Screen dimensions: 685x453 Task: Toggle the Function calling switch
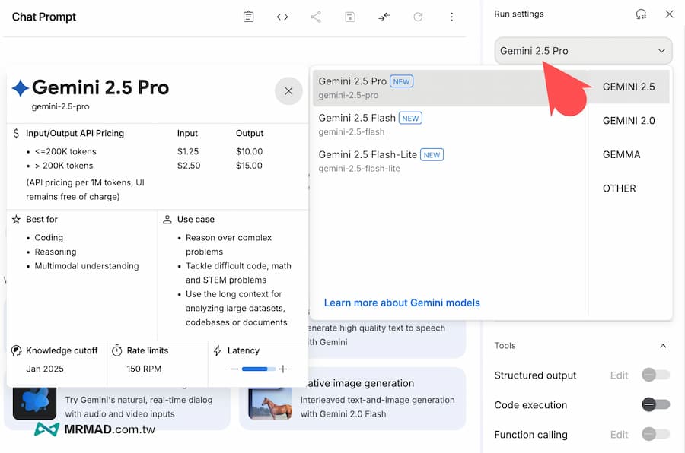point(655,435)
